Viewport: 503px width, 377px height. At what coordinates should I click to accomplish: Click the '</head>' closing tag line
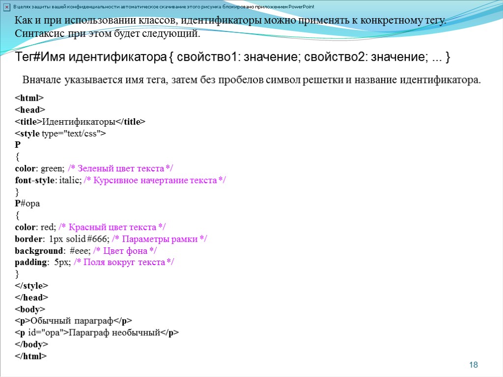pyautogui.click(x=31, y=297)
